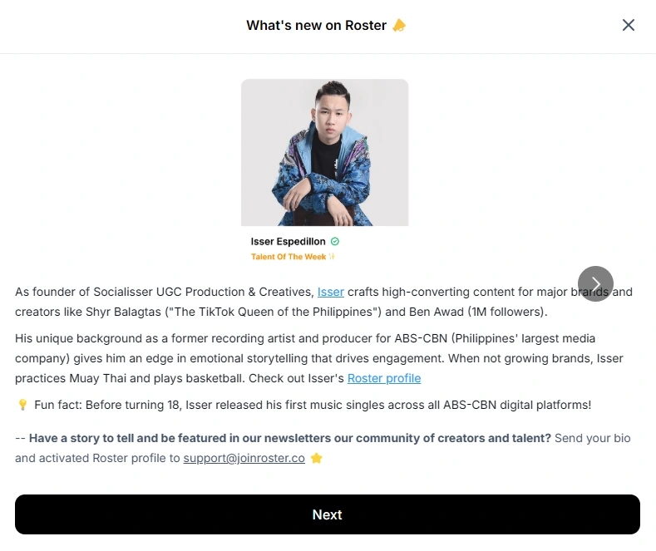This screenshot has width=656, height=551.
Task: Click the bold Have a story to tell text
Action: point(290,438)
